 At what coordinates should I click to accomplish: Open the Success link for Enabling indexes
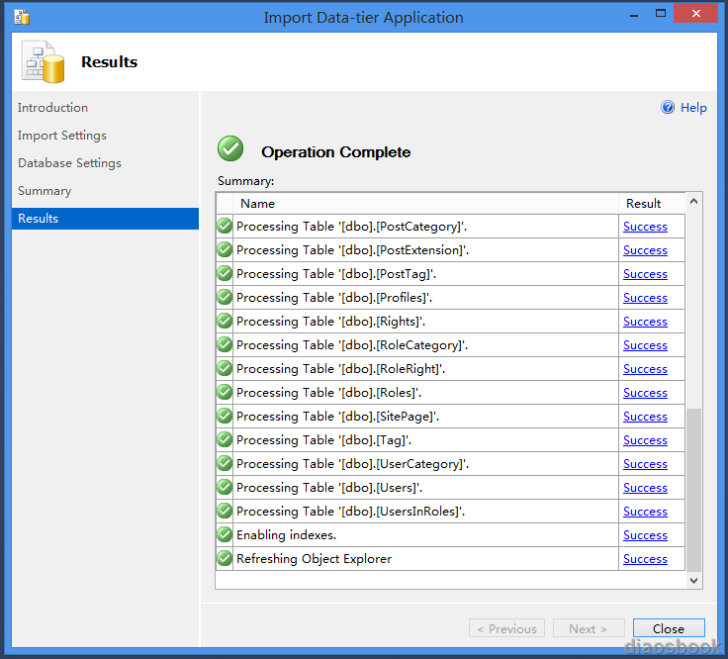pos(645,535)
